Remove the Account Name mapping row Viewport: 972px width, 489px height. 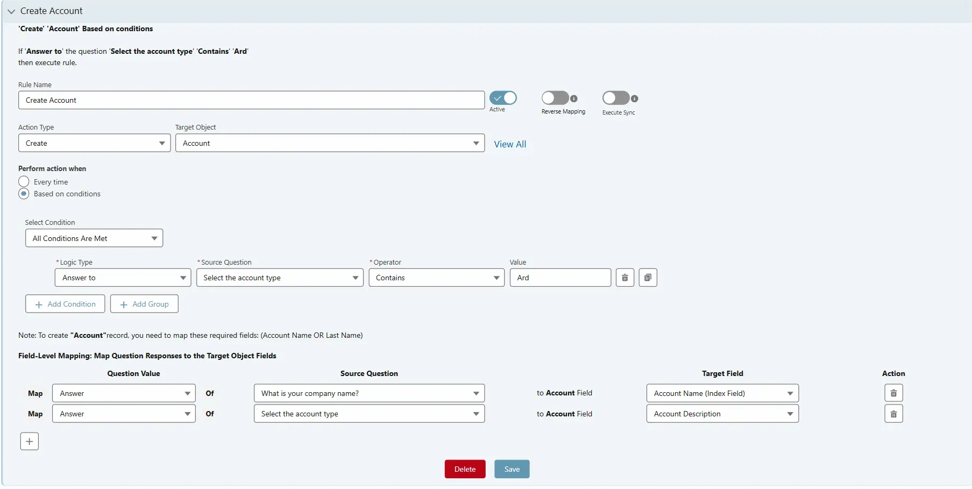(893, 393)
